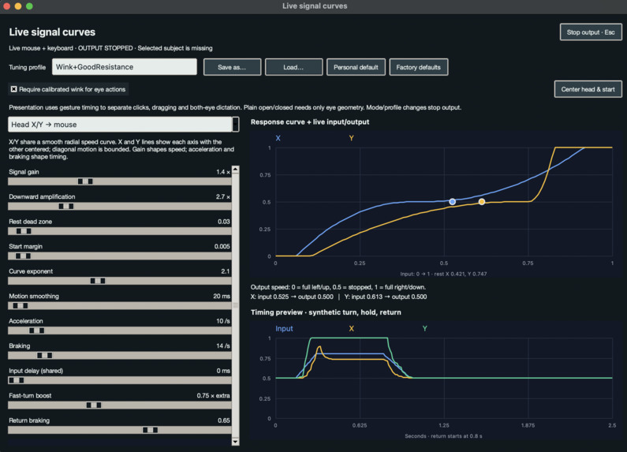Click the Y legend in Timing preview
The image size is (627, 452).
(424, 328)
